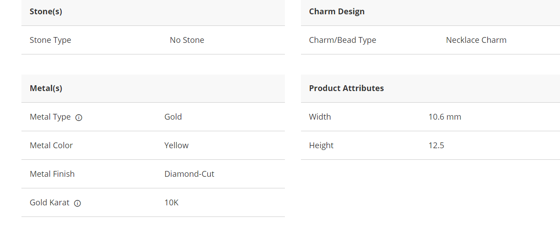Click the Stone Type label
560x229 pixels.
pyautogui.click(x=50, y=40)
